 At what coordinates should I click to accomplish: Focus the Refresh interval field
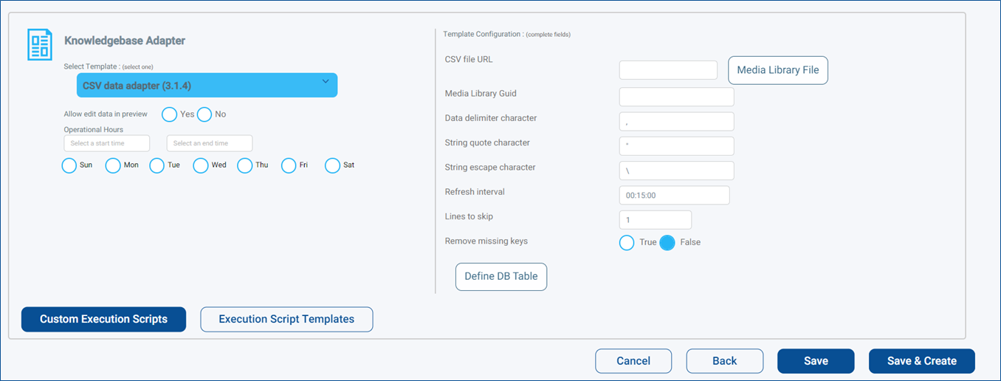674,195
